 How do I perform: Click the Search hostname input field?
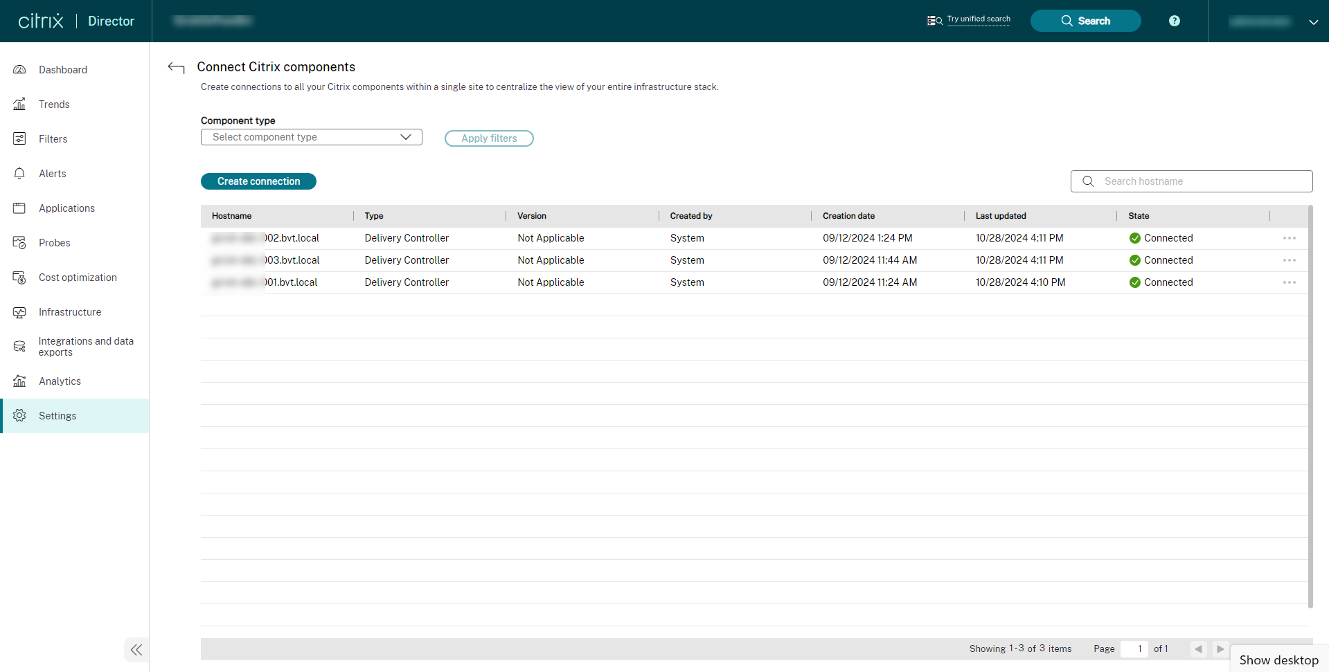1191,181
